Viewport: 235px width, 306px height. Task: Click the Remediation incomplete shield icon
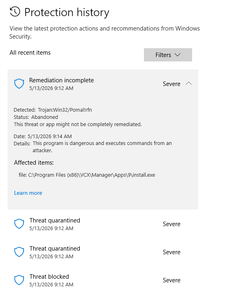coord(19,84)
